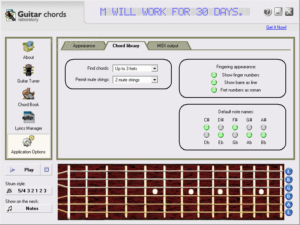Click the music note icon beside Notes
This screenshot has width=300, height=225.
[10, 208]
